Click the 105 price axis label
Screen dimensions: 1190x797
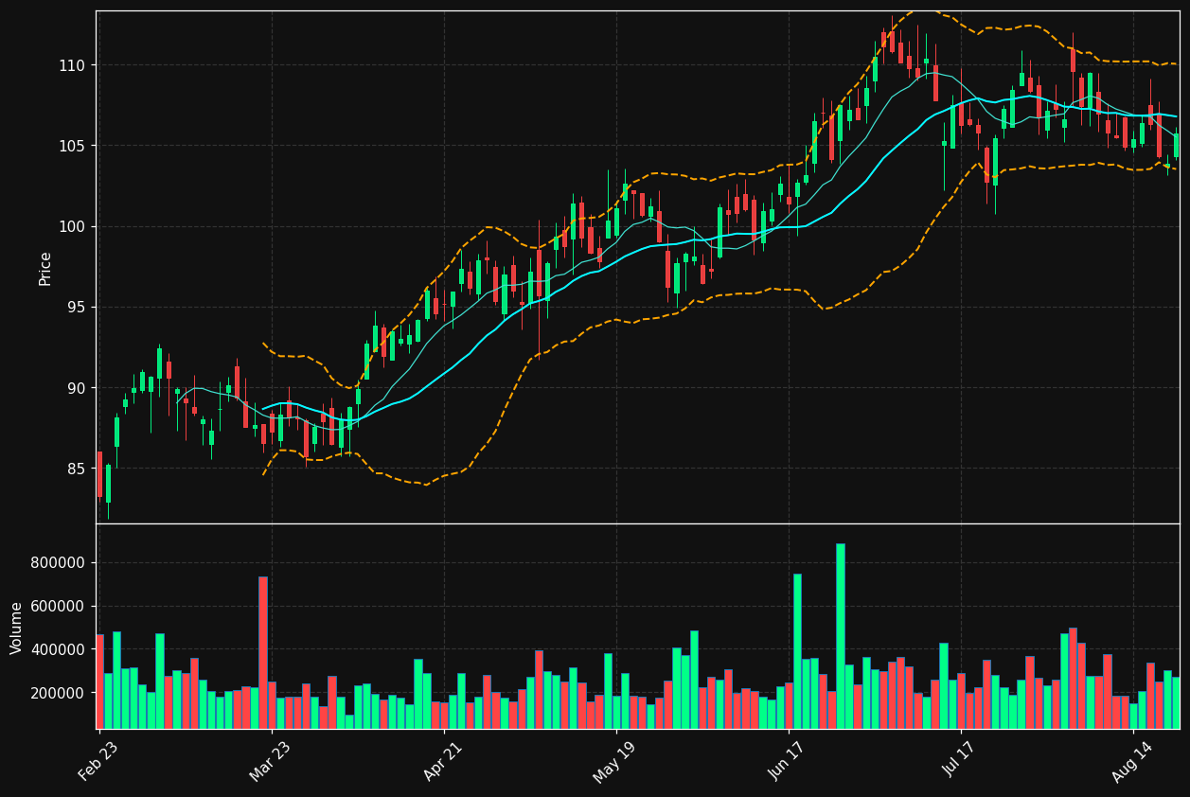point(73,146)
